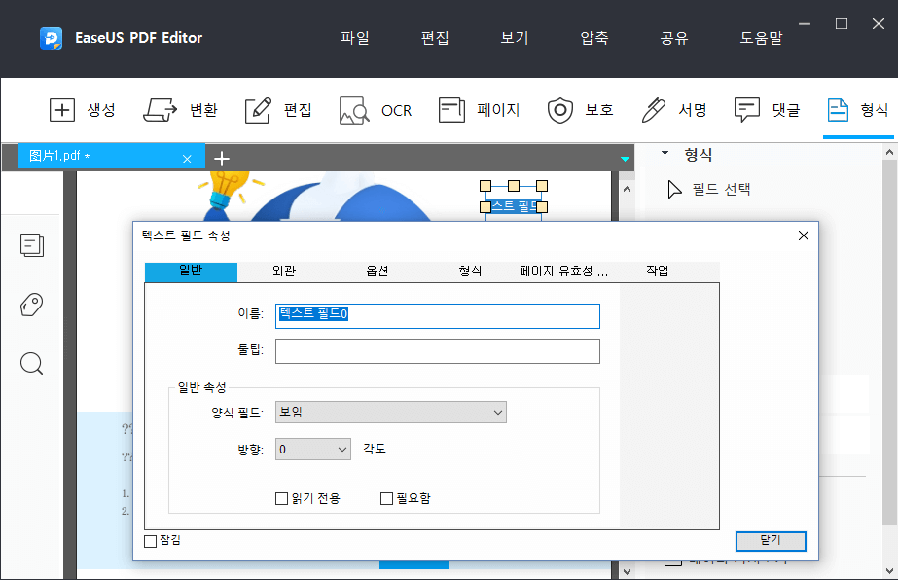
Task: Open the 파일 menu
Action: pyautogui.click(x=355, y=35)
